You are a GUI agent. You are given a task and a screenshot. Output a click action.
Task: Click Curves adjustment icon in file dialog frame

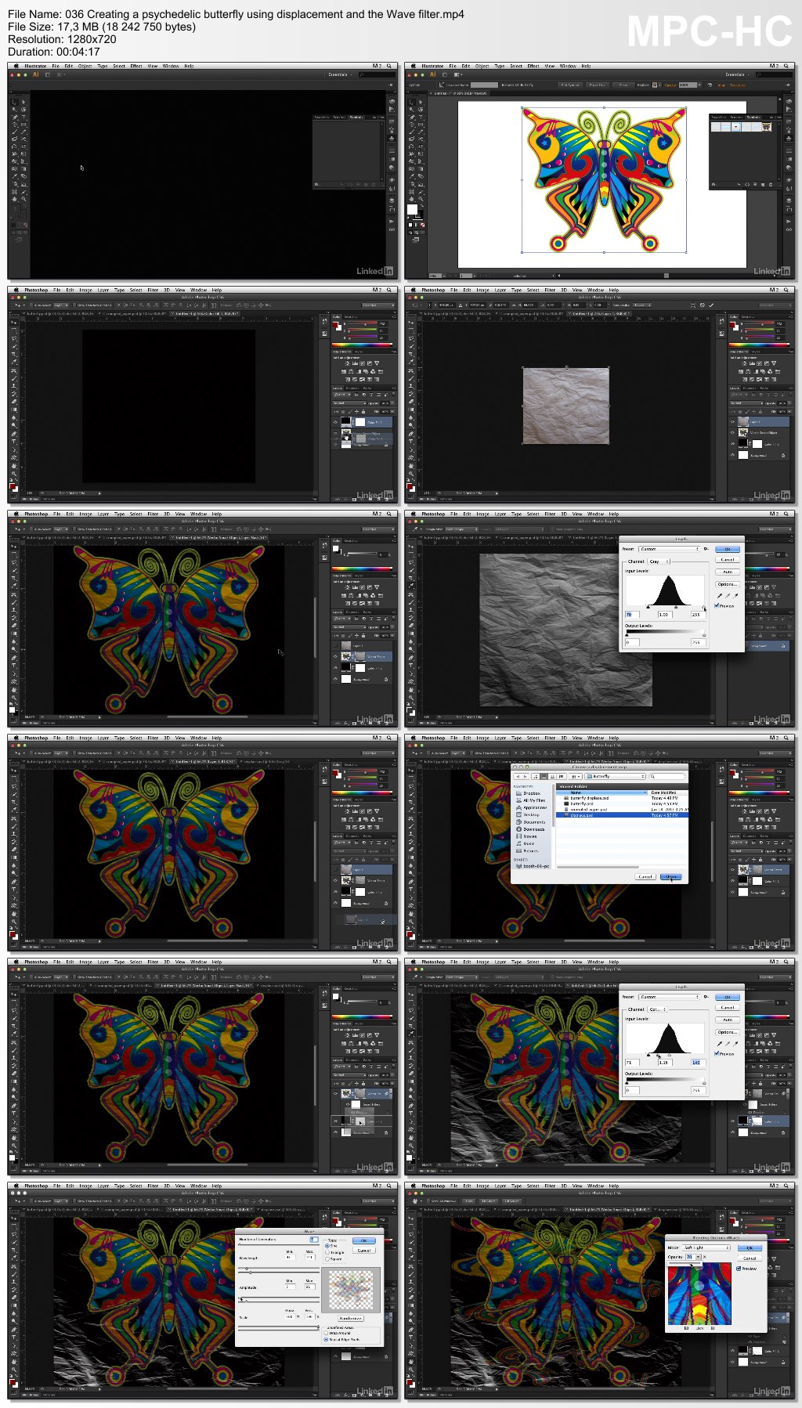coord(759,811)
